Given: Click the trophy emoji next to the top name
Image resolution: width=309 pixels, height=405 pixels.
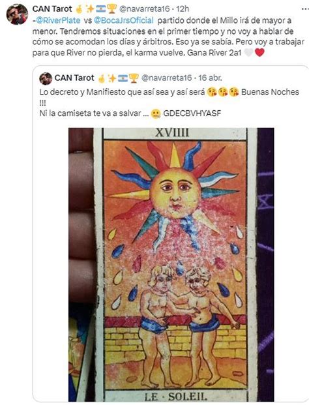Looking at the screenshot, I should 111,9.
